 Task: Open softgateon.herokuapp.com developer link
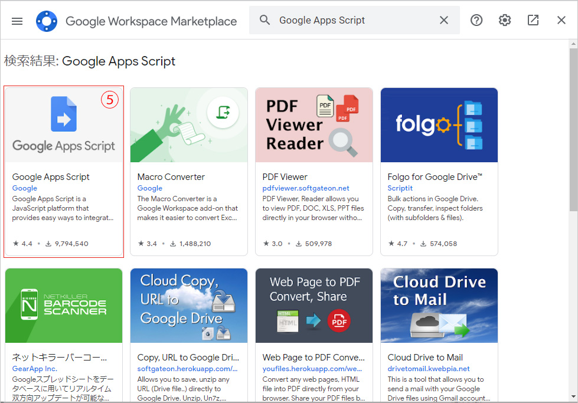click(x=187, y=369)
